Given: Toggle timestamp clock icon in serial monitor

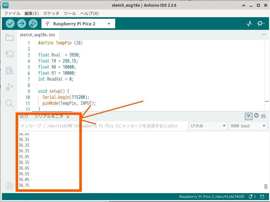Looking at the screenshot, I should click(x=256, y=115).
